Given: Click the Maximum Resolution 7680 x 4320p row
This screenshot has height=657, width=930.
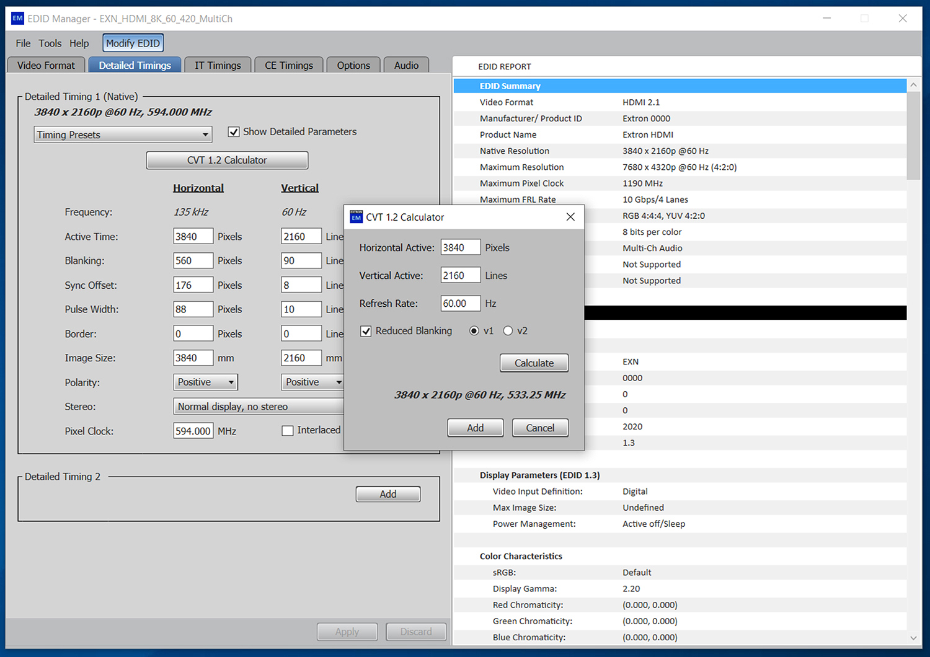Looking at the screenshot, I should click(680, 167).
